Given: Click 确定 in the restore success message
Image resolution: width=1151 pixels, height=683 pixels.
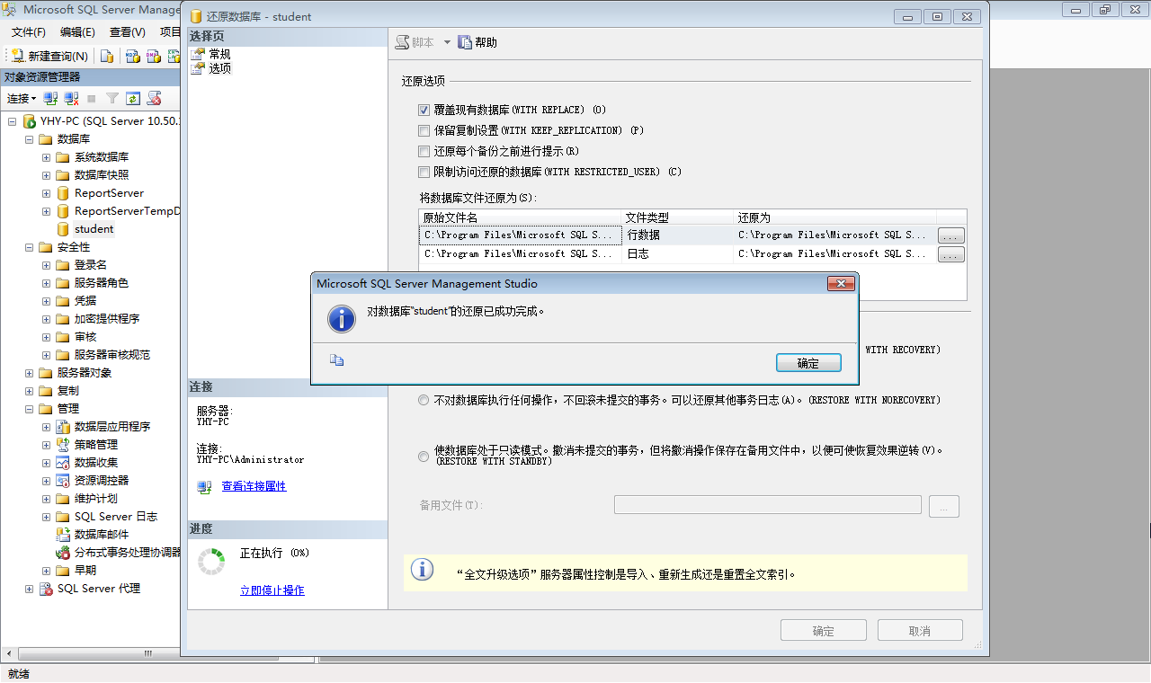Looking at the screenshot, I should coord(808,363).
